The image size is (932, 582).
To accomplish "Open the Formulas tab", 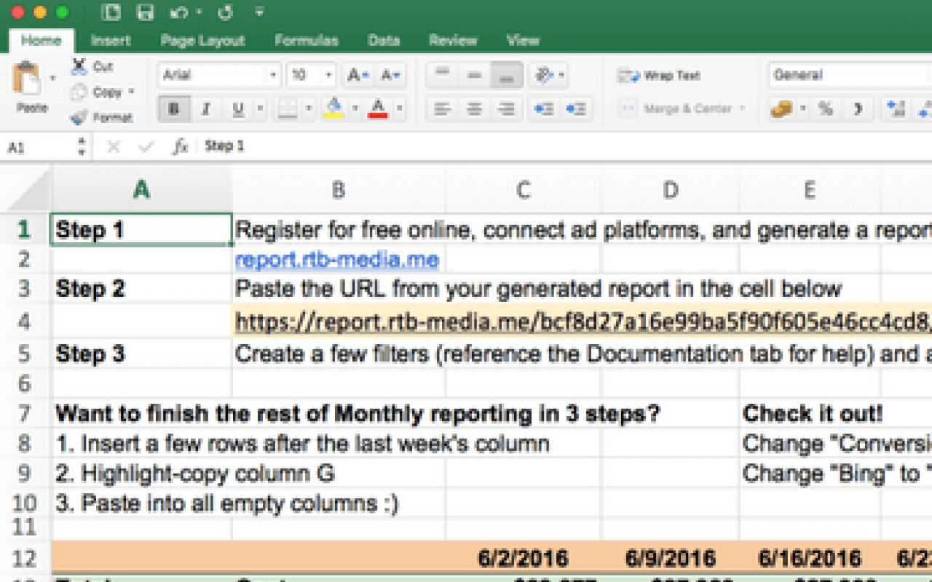I will (x=306, y=41).
